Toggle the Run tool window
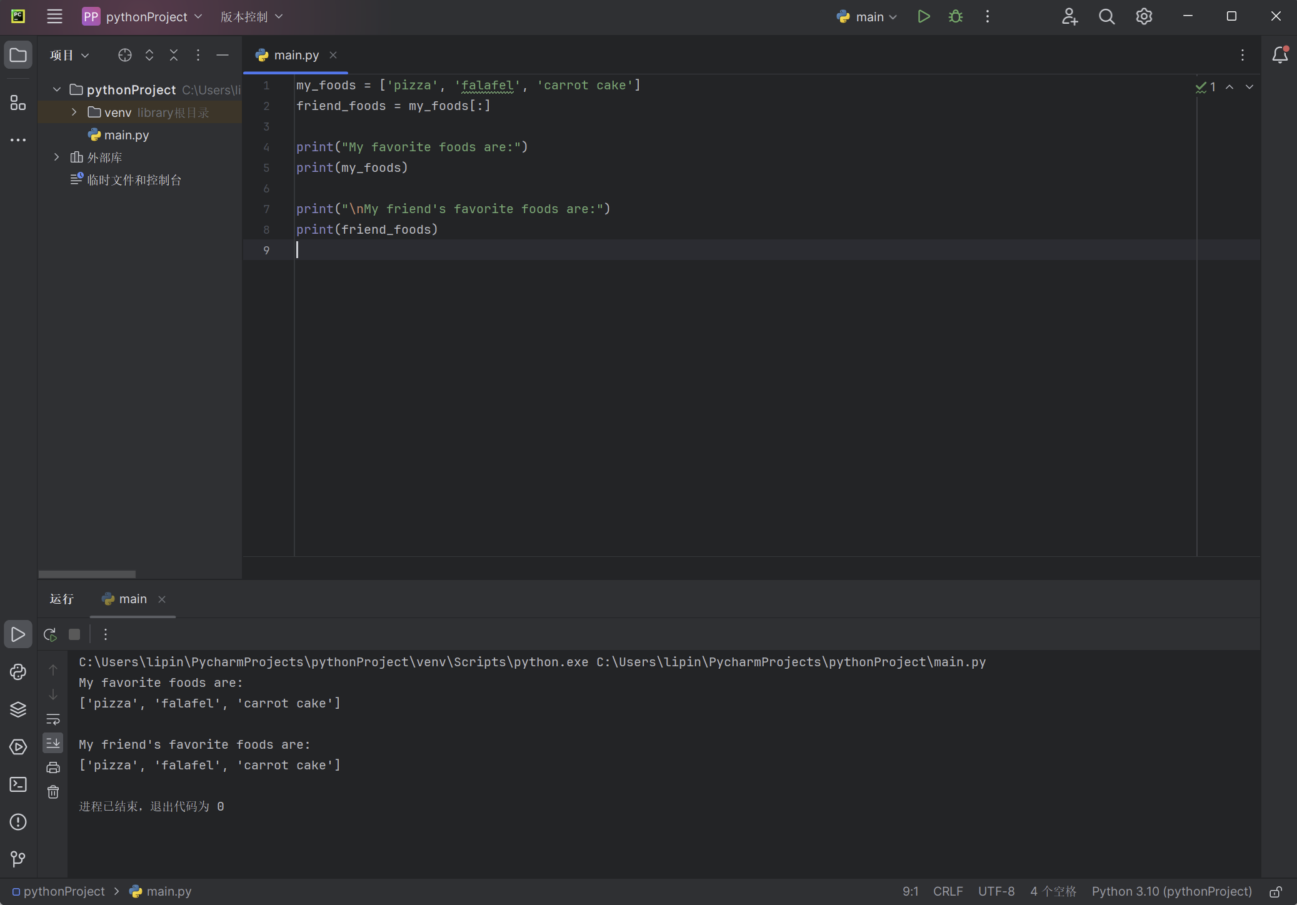1297x905 pixels. (18, 634)
